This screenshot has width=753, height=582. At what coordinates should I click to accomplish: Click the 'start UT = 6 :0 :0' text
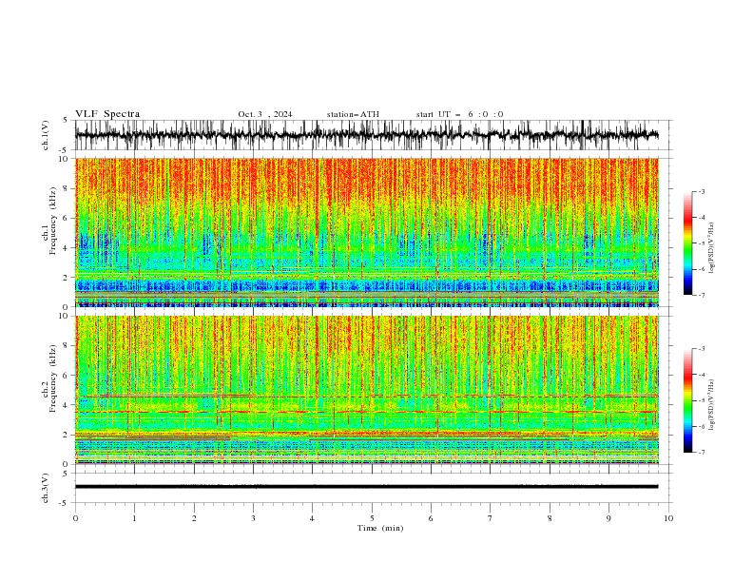pos(459,114)
